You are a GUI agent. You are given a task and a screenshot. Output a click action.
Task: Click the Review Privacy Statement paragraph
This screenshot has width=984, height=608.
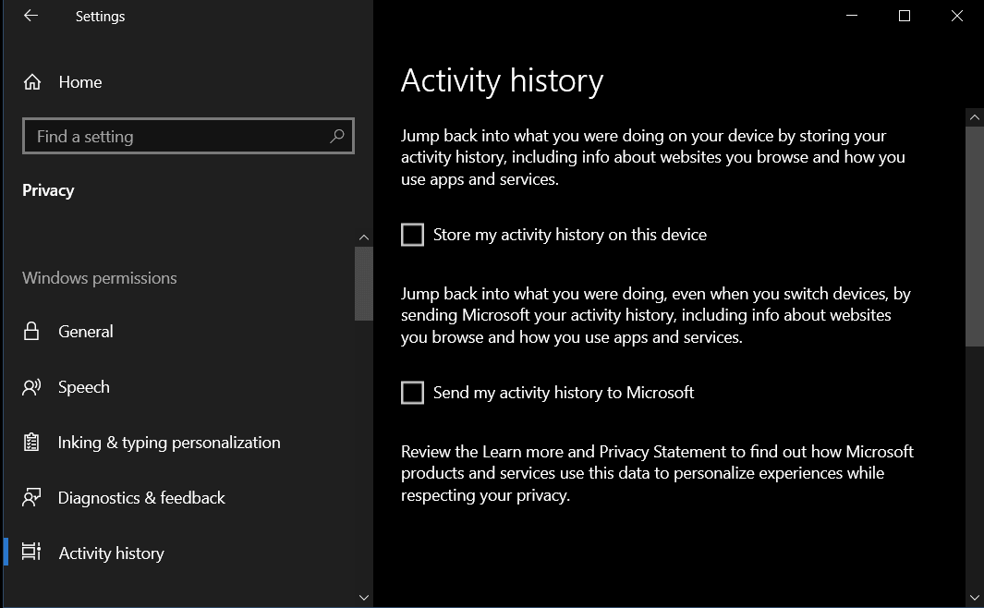(x=657, y=474)
